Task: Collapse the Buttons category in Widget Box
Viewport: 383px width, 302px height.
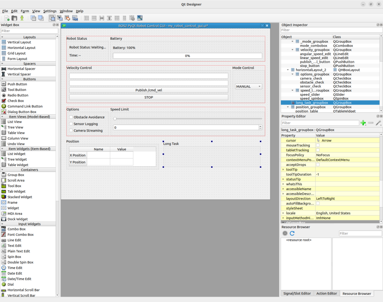Action: (x=2, y=79)
